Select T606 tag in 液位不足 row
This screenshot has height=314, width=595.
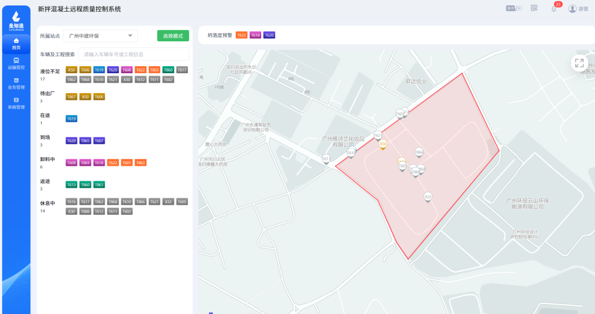tap(85, 70)
